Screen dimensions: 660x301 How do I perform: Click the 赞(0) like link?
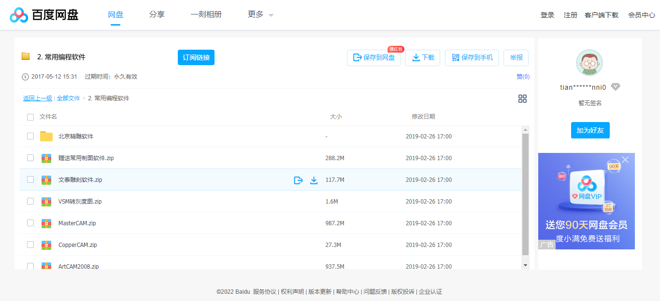[522, 76]
